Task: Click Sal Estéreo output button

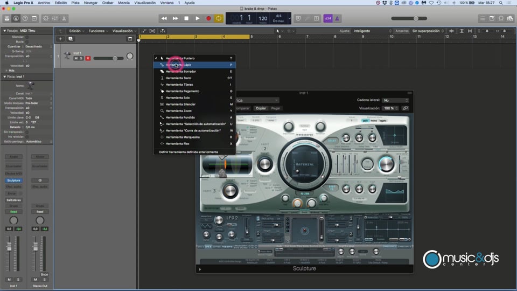Action: (13, 200)
